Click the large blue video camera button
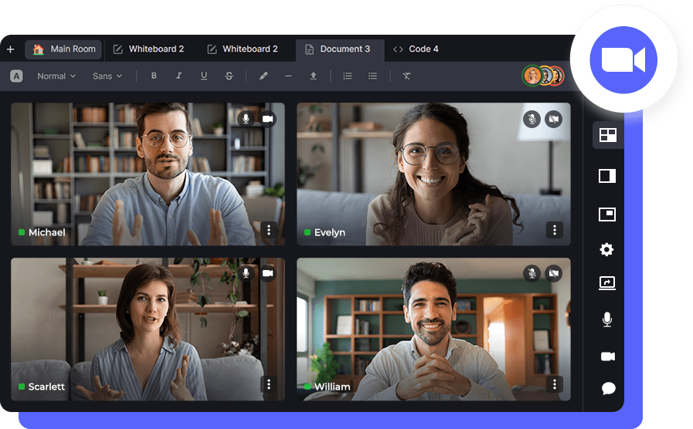The width and height of the screenshot is (693, 429). click(x=623, y=60)
